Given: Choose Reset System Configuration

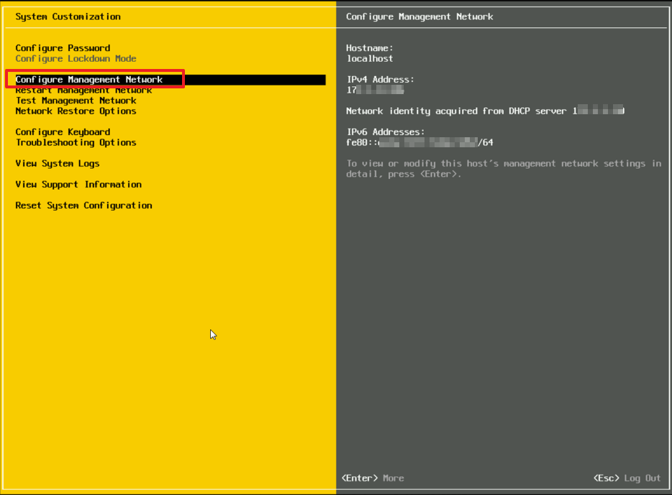Looking at the screenshot, I should click(x=83, y=205).
